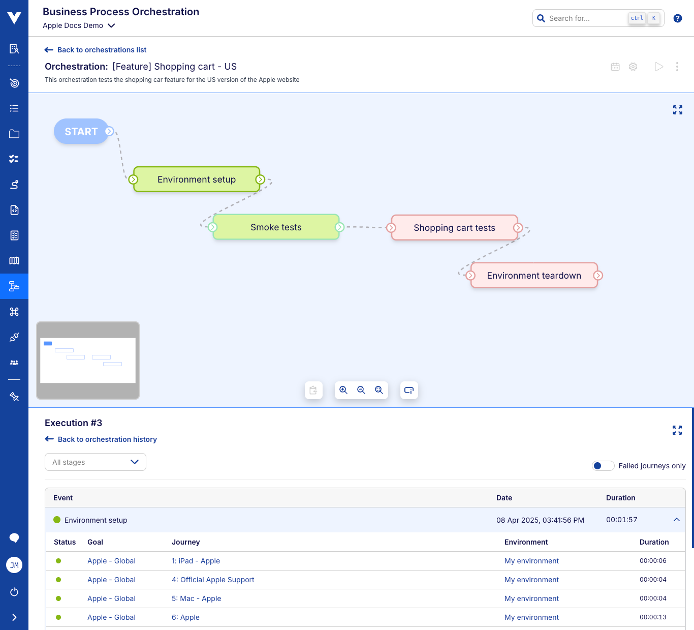Click fit-to-screen zoom icon on canvas
This screenshot has height=630, width=694.
[x=379, y=390]
